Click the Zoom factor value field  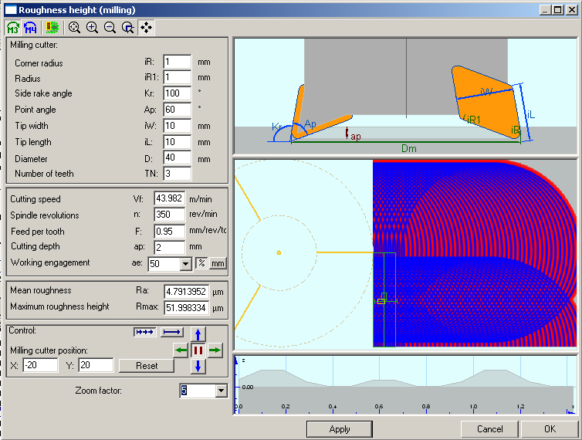[198, 391]
